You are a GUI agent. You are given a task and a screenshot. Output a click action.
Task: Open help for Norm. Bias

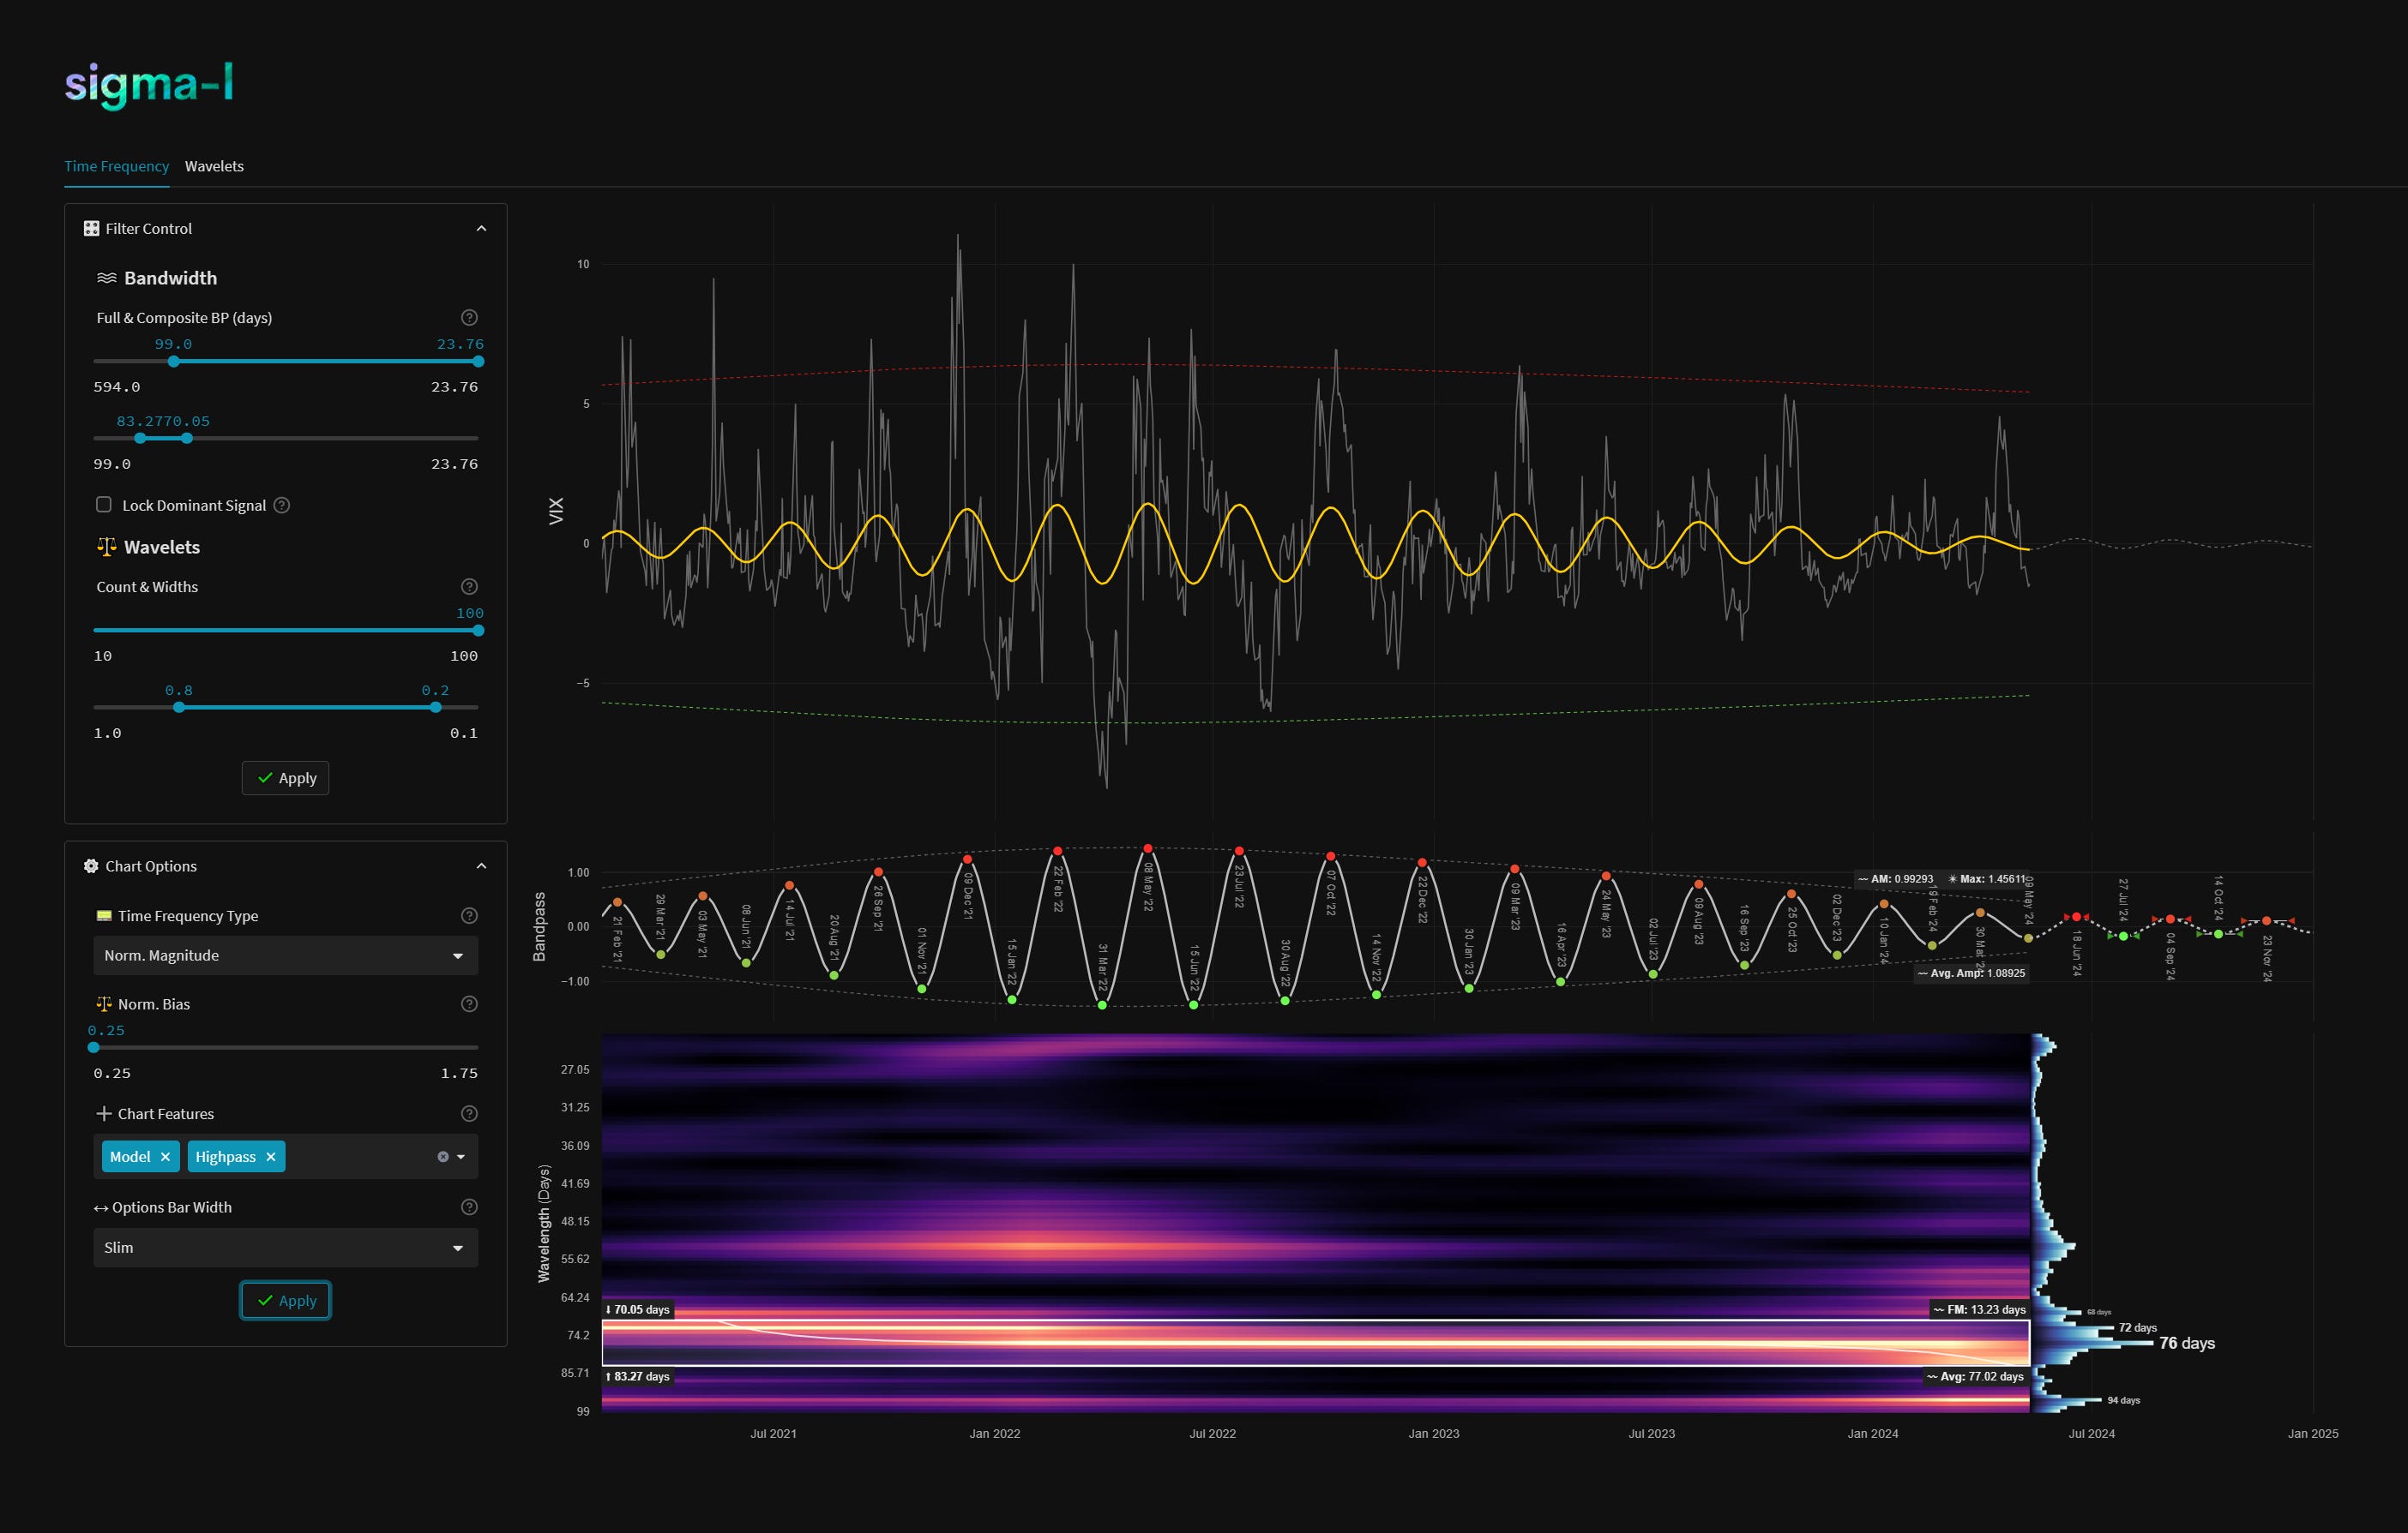pyautogui.click(x=469, y=1004)
